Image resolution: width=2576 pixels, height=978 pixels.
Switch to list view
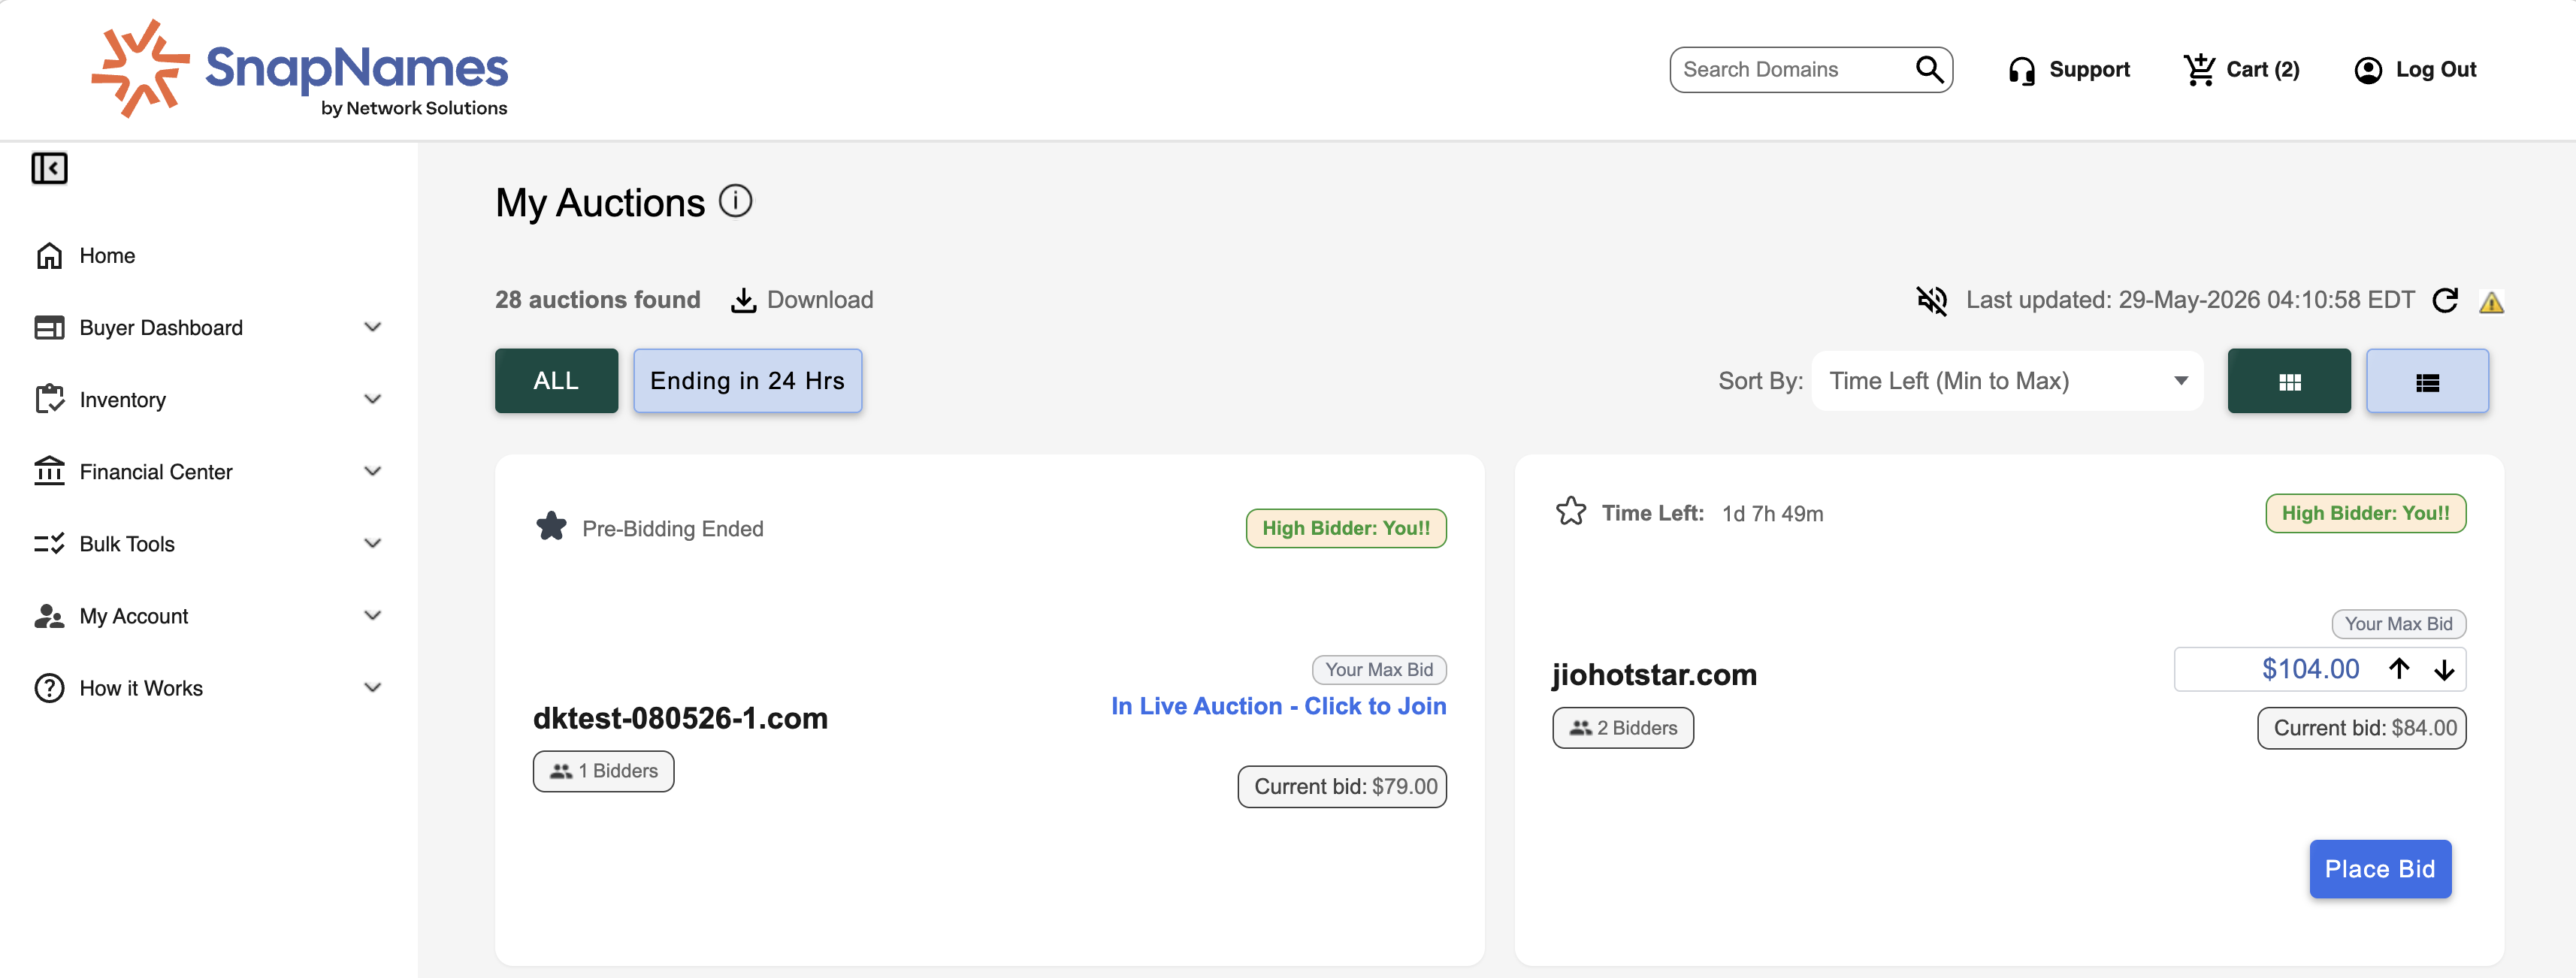[2427, 381]
